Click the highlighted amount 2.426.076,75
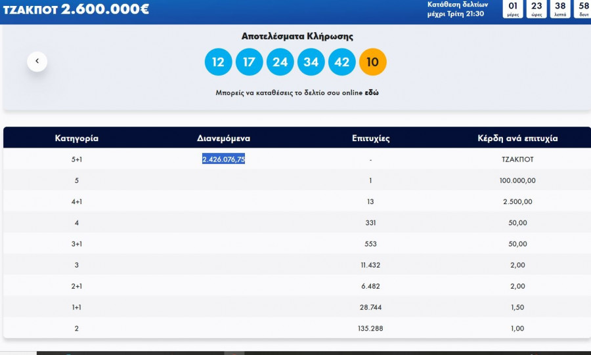This screenshot has width=591, height=355. point(223,159)
